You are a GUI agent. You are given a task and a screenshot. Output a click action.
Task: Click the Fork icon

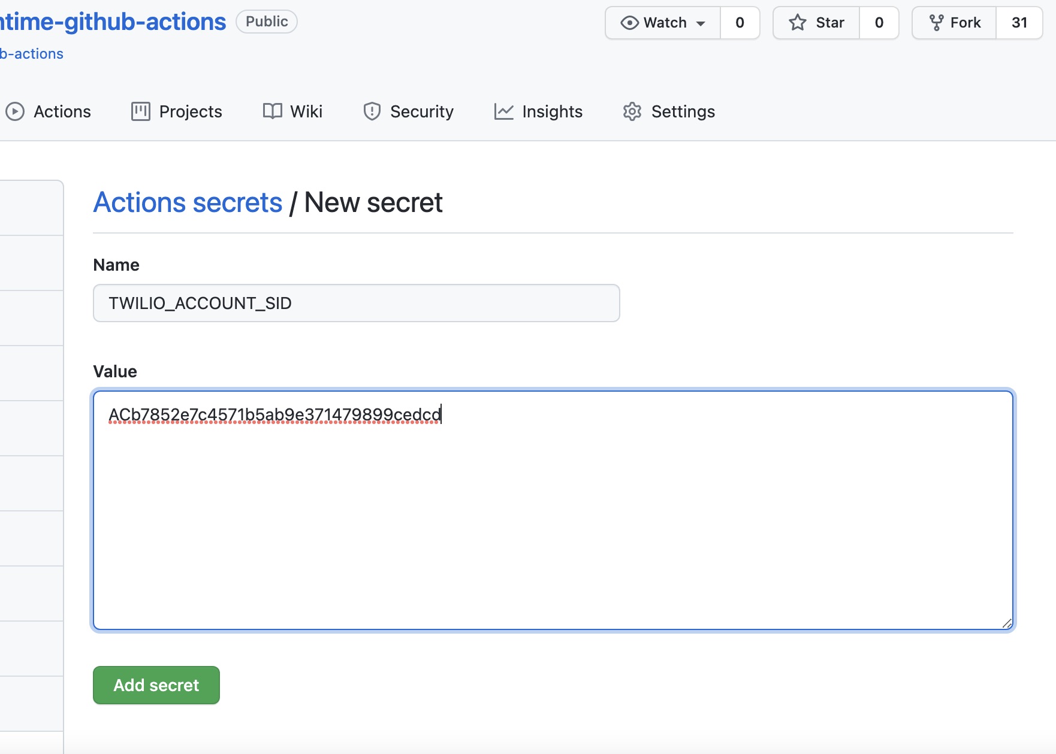click(x=936, y=23)
